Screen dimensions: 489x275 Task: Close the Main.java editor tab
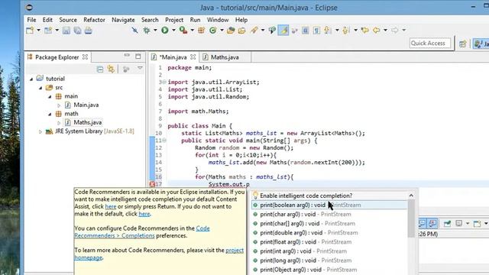point(193,57)
